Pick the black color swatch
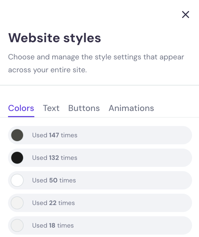199x237 pixels. 17,158
